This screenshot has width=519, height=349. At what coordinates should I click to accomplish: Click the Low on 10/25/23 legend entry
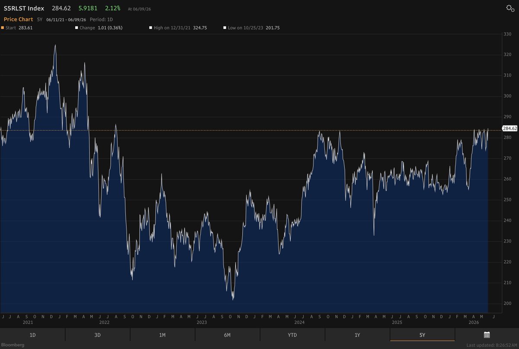point(251,28)
